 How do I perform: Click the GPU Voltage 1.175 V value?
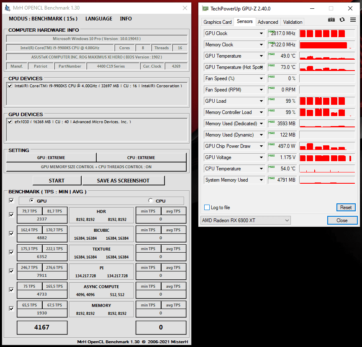click(x=282, y=157)
